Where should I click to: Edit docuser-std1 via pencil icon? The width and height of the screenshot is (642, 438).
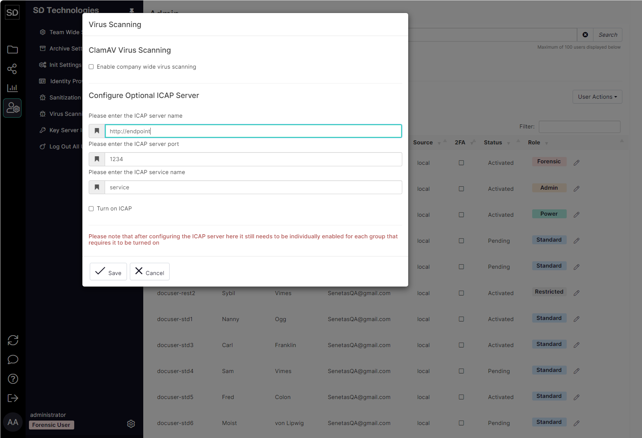pyautogui.click(x=577, y=319)
